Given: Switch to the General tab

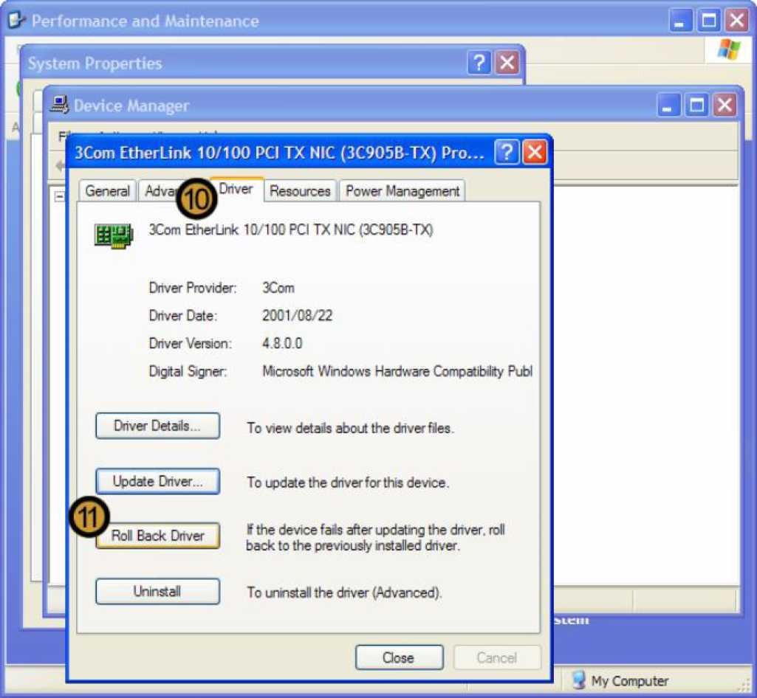Looking at the screenshot, I should (x=108, y=191).
